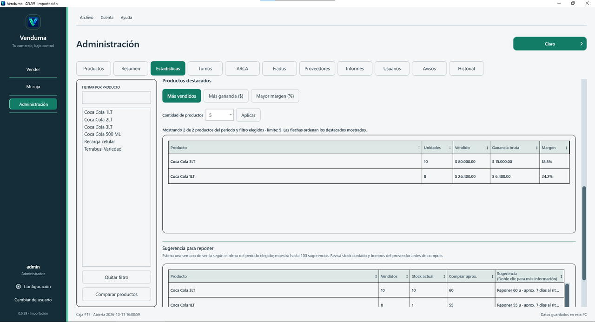Click the Quitar filtro button
Image resolution: width=595 pixels, height=322 pixels.
pos(117,277)
